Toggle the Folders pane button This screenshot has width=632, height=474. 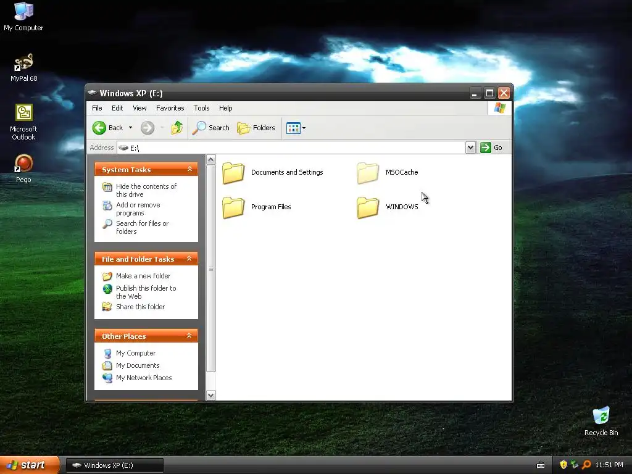[x=256, y=128]
